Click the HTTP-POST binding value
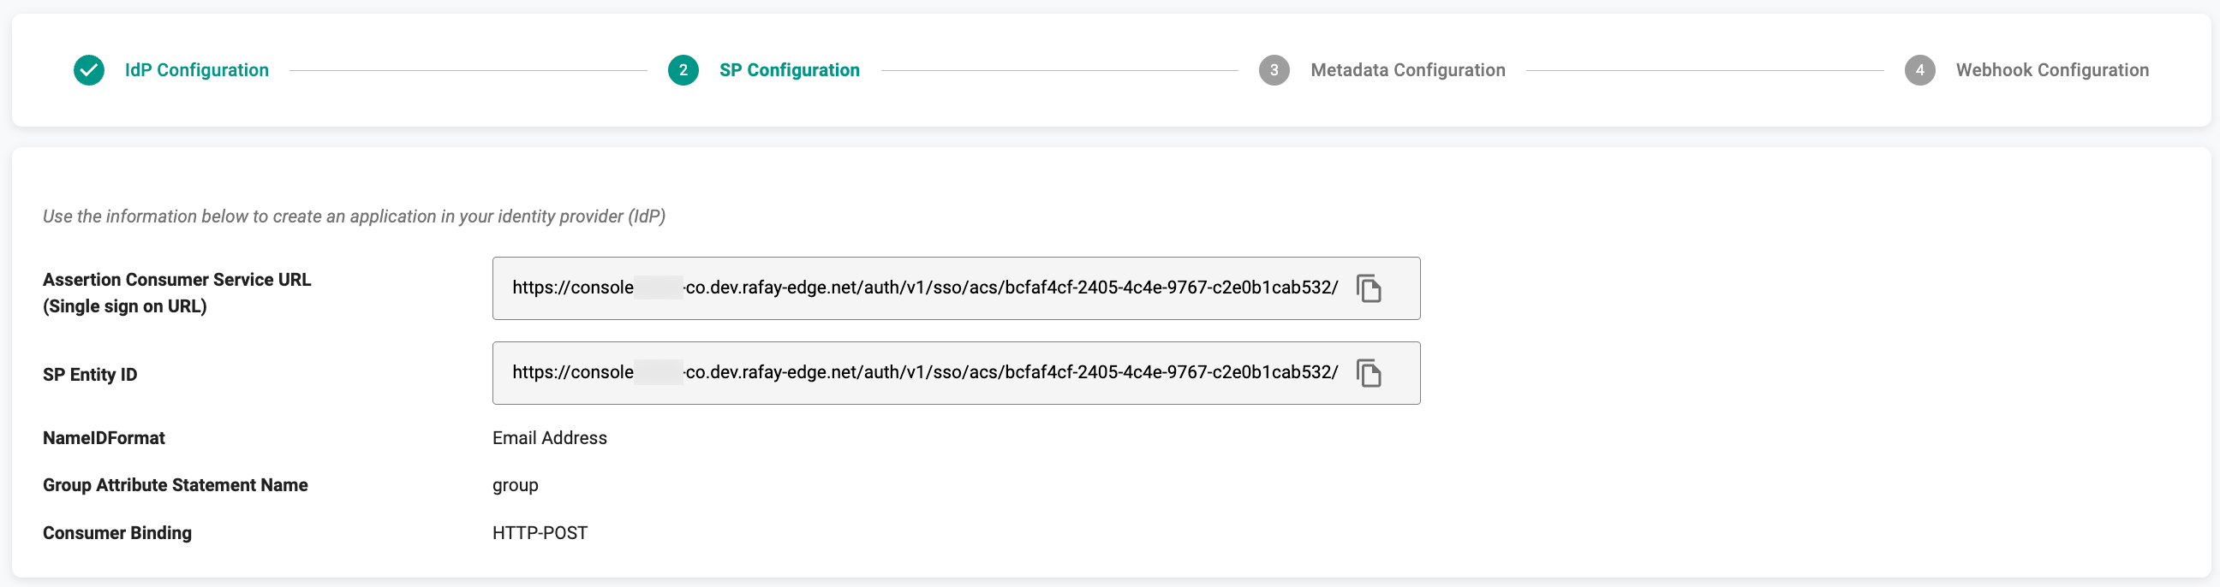The width and height of the screenshot is (2220, 587). [540, 534]
